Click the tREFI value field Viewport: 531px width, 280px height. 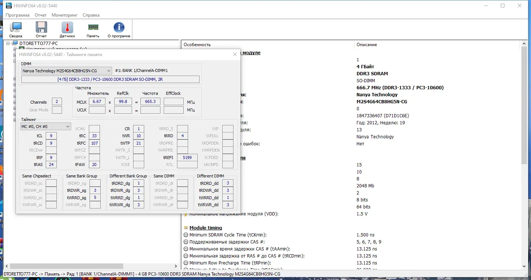point(187,158)
